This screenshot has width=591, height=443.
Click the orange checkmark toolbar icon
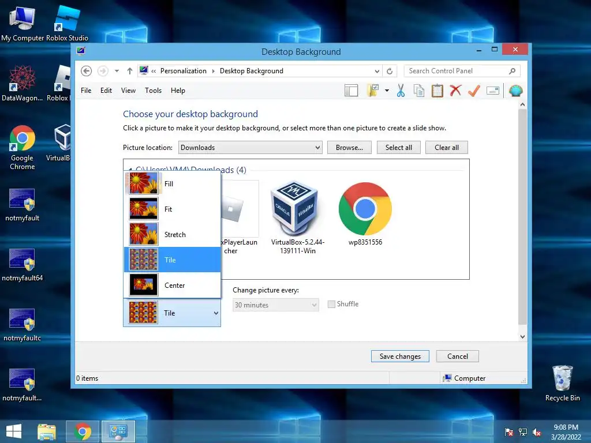pos(474,91)
